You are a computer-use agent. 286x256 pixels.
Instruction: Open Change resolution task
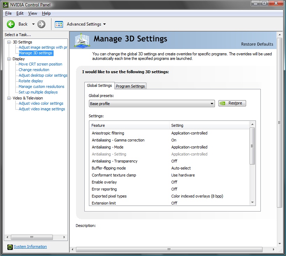click(34, 70)
